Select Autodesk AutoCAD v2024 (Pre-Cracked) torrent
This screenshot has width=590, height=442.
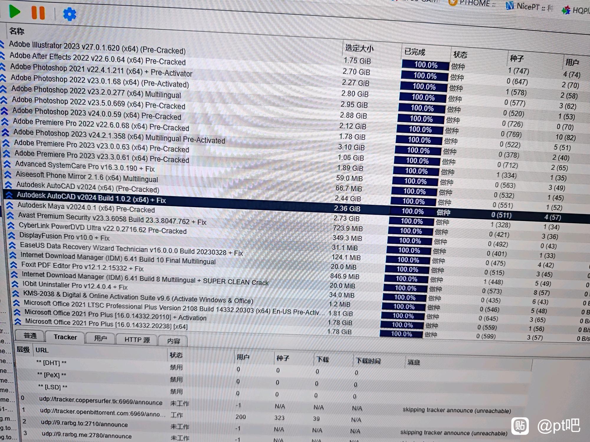pyautogui.click(x=88, y=187)
